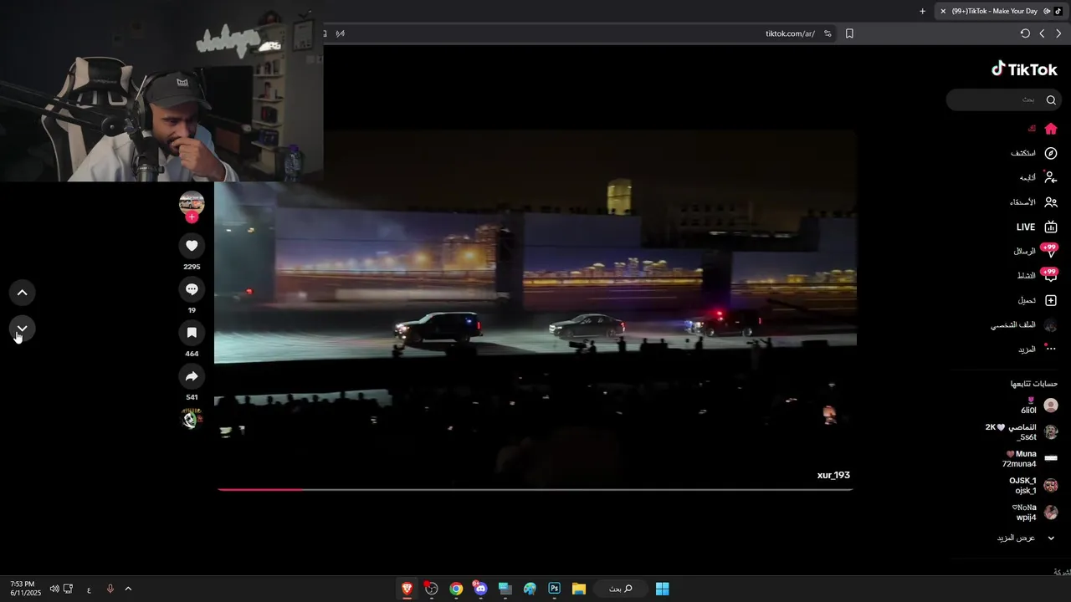Open Google Chrome from the taskbar
Viewport: 1071px width, 602px height.
click(456, 589)
